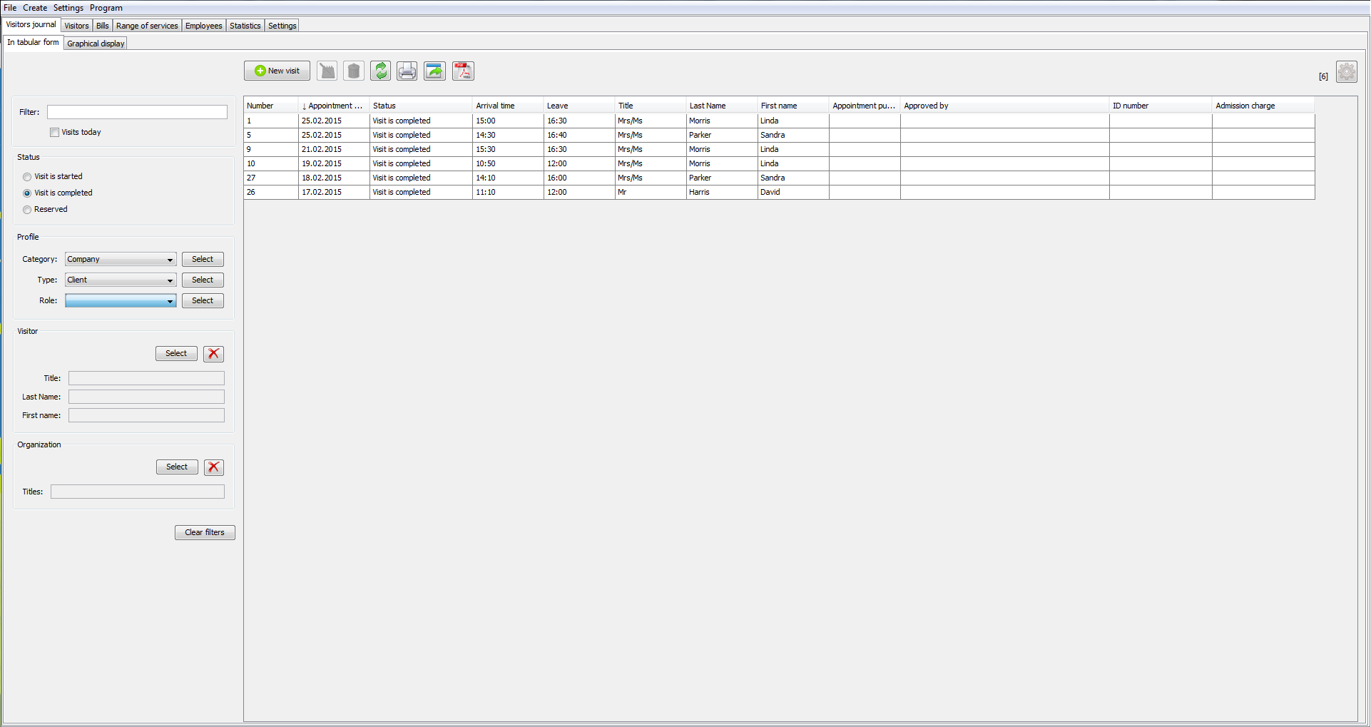Click the trash can delete icon

(x=354, y=71)
